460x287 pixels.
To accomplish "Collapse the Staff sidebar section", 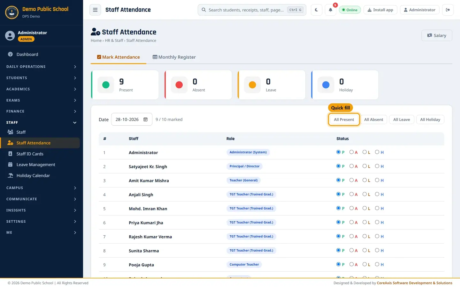I will (x=42, y=122).
